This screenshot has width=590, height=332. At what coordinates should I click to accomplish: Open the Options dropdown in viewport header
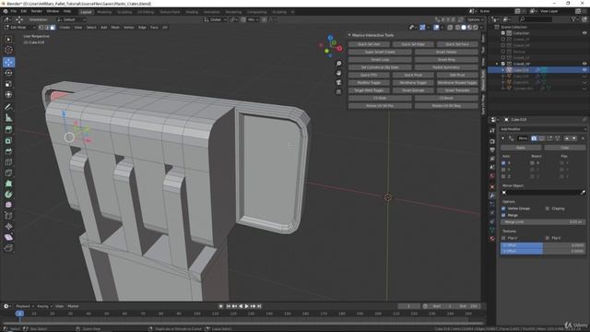(476, 19)
